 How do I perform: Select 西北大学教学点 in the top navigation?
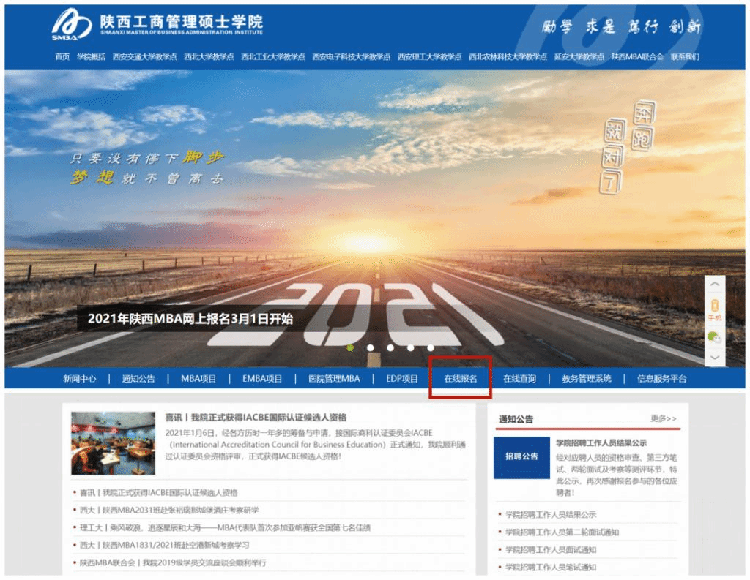(209, 57)
